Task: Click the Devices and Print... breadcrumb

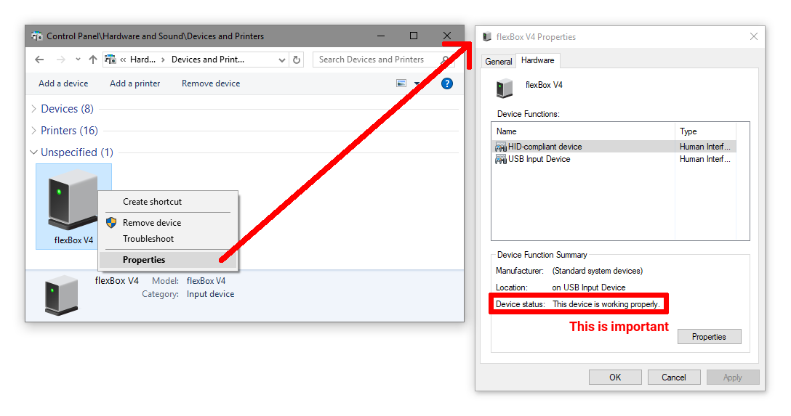Action: point(208,60)
